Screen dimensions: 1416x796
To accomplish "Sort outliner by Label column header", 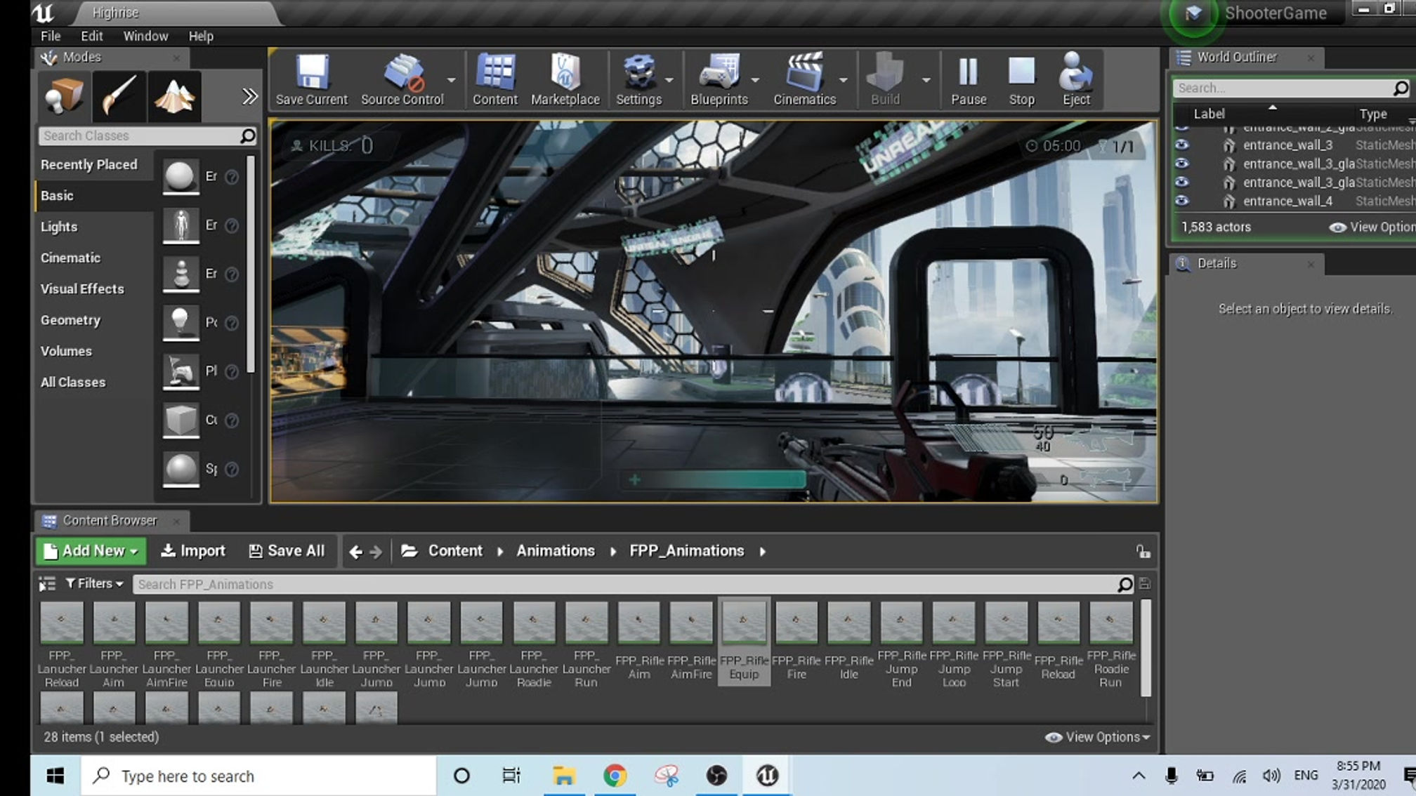I will tap(1209, 114).
